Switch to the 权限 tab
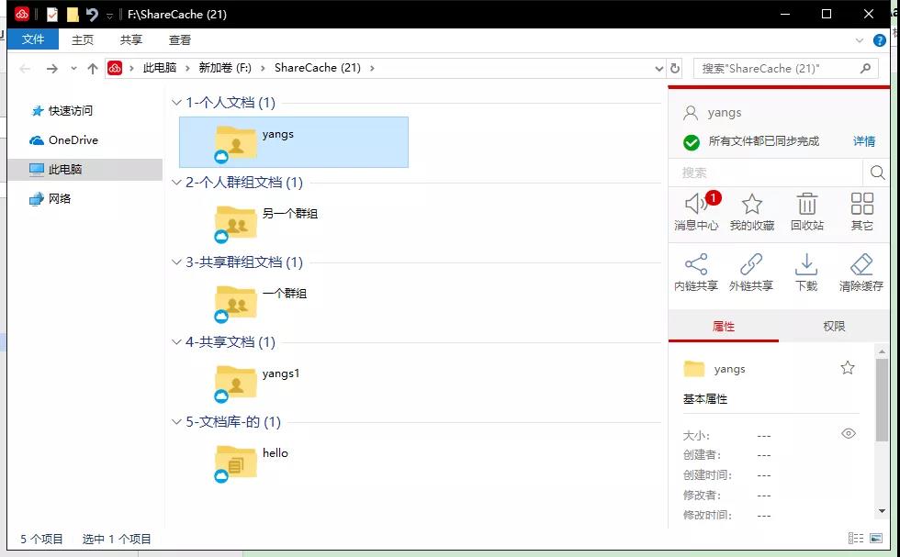The height and width of the screenshot is (557, 900). click(834, 327)
